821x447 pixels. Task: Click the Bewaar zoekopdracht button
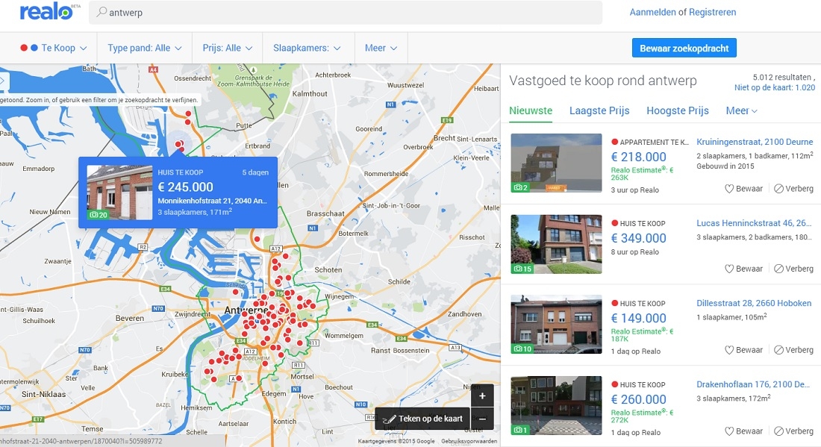tap(684, 48)
